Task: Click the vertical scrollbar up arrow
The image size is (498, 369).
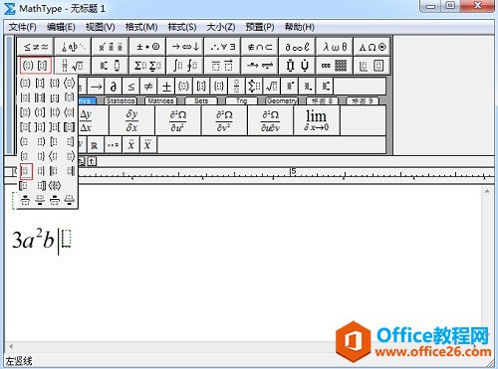Action: pyautogui.click(x=487, y=191)
